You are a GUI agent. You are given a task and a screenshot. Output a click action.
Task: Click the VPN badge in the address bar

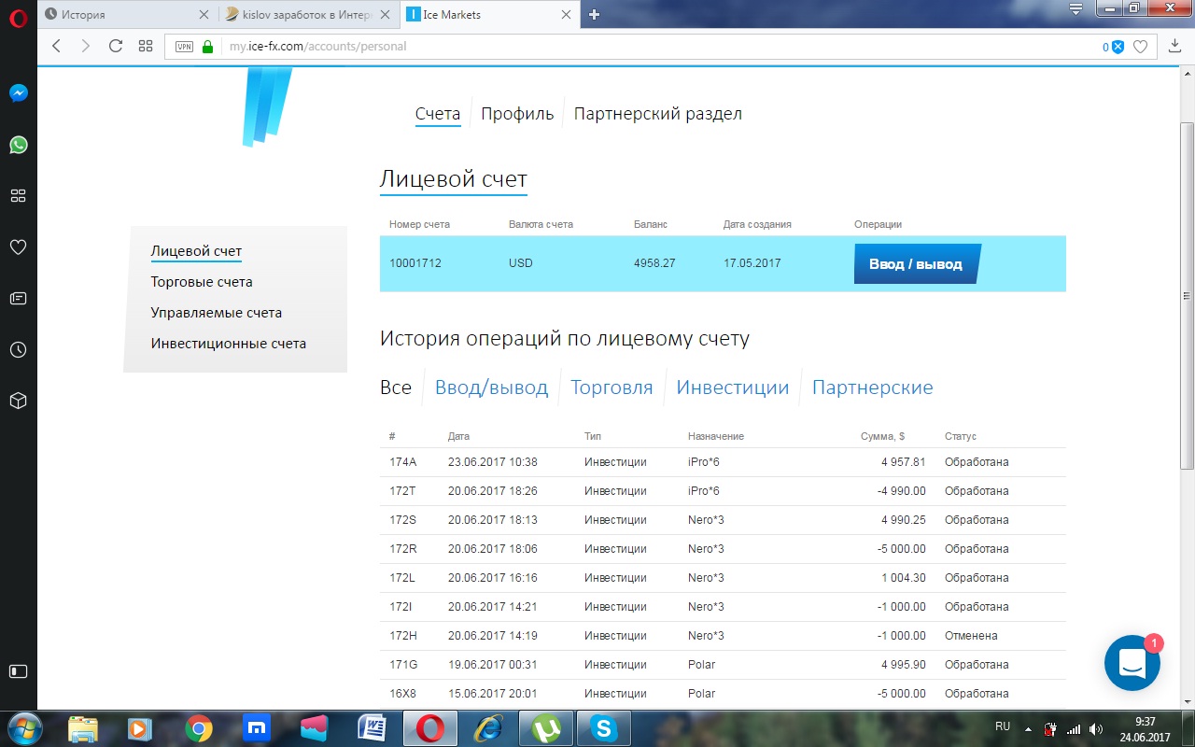pyautogui.click(x=184, y=47)
